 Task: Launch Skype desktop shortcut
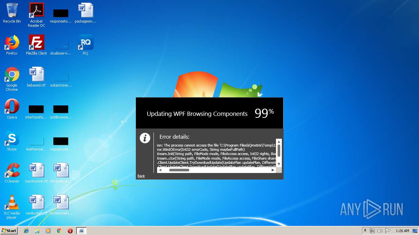(12, 141)
